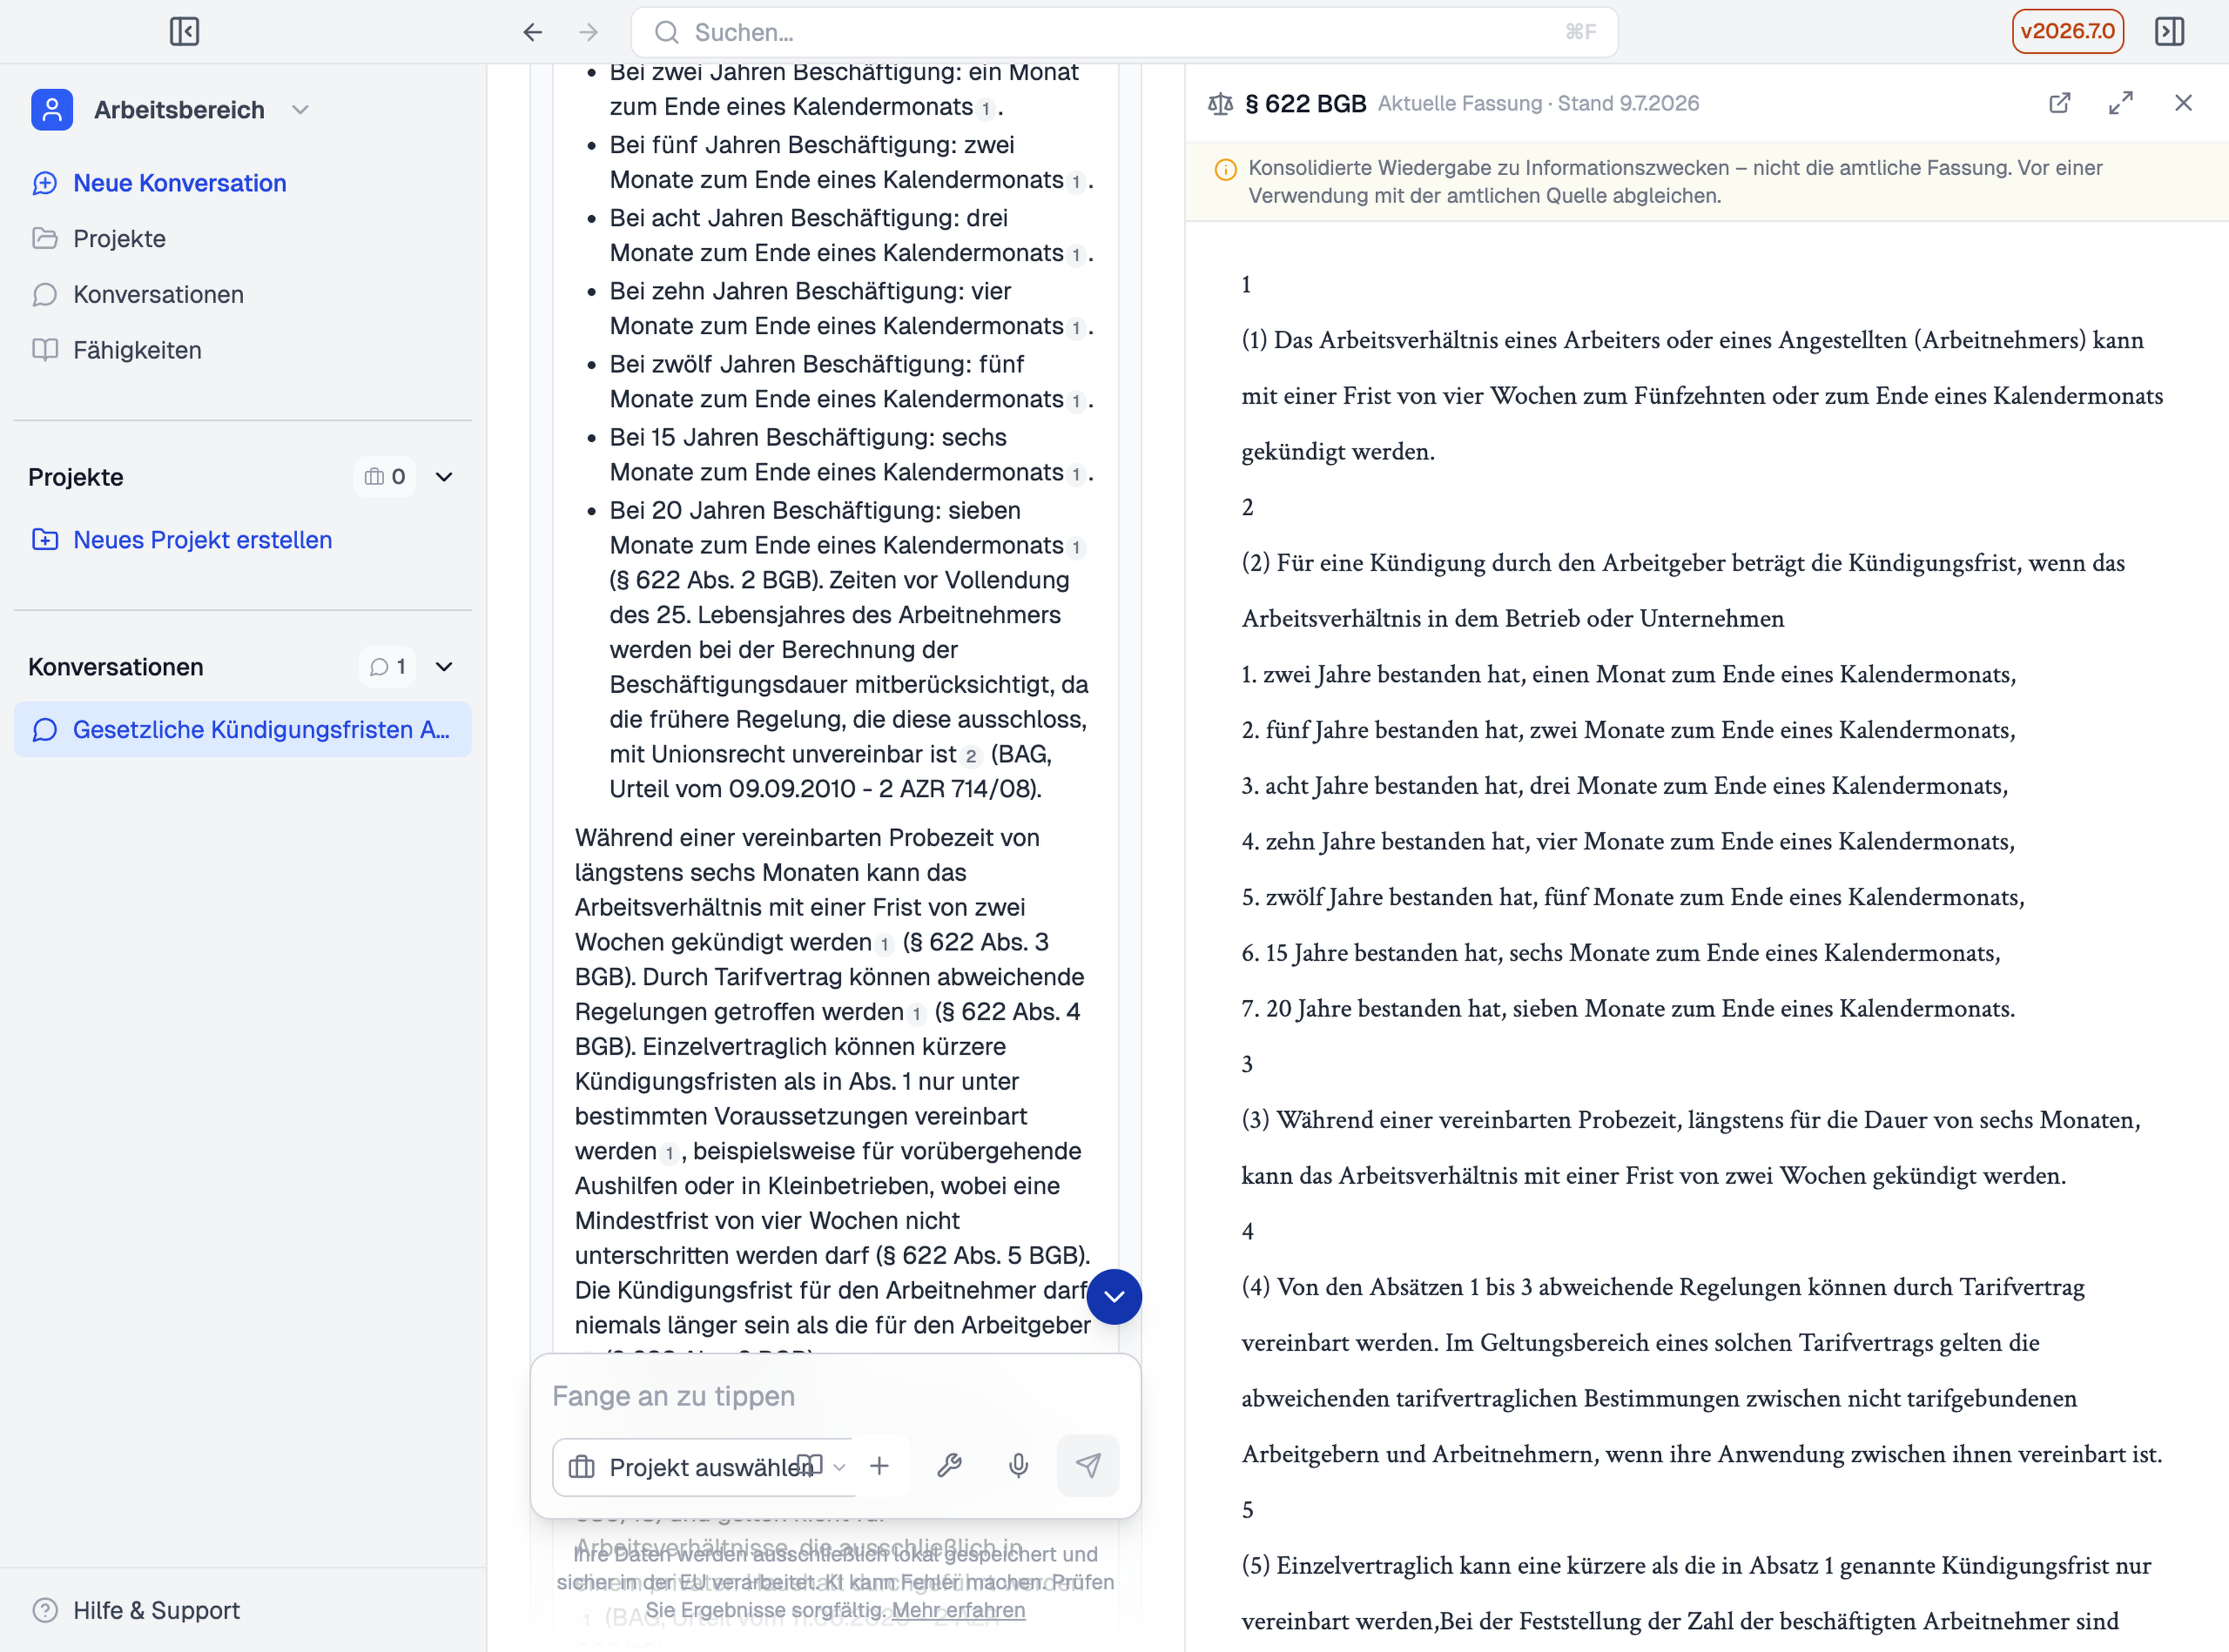Image resolution: width=2229 pixels, height=1652 pixels.
Task: Select Projekte in the sidebar
Action: click(119, 239)
